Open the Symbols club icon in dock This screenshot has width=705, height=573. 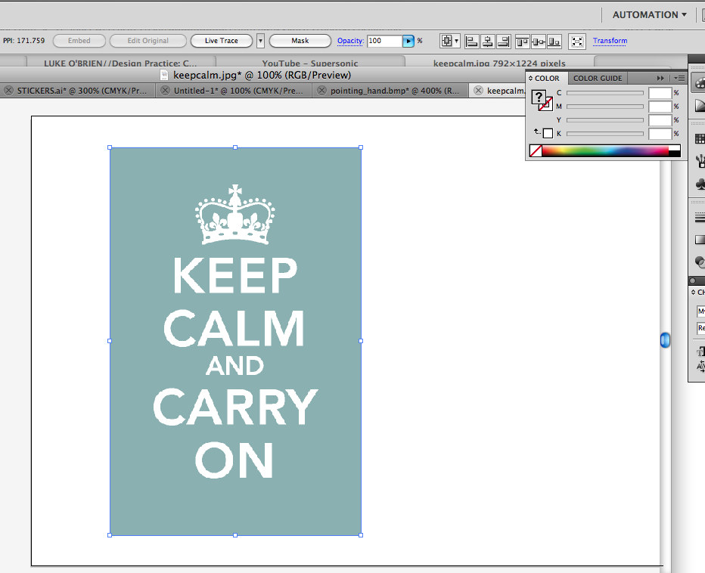699,184
